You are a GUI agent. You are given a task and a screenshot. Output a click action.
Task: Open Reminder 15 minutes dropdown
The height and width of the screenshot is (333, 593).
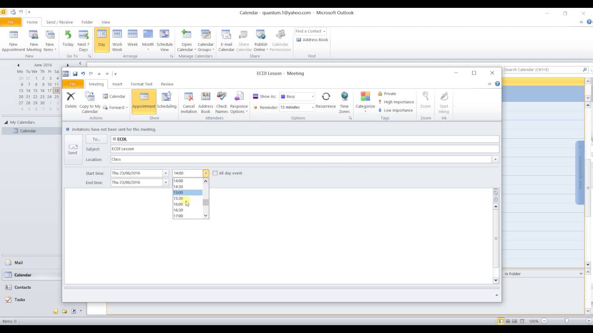coord(313,107)
